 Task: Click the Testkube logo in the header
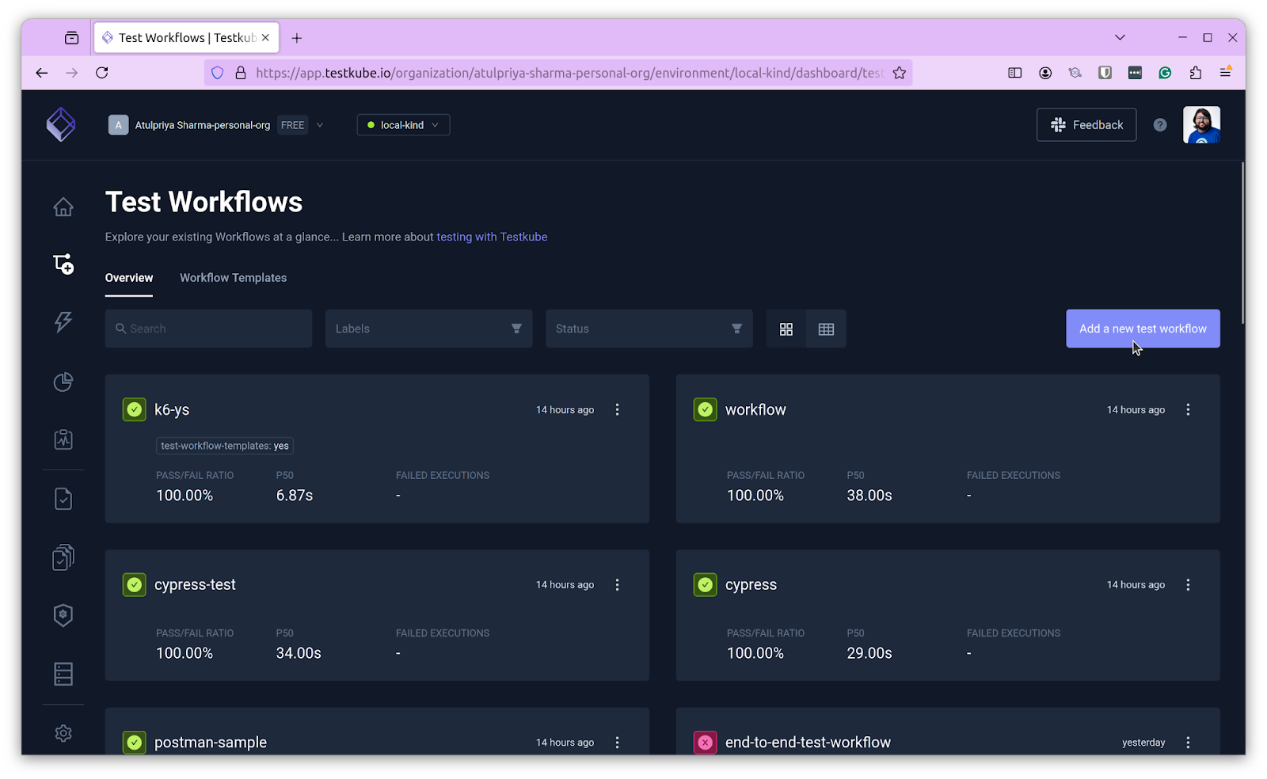click(x=61, y=124)
